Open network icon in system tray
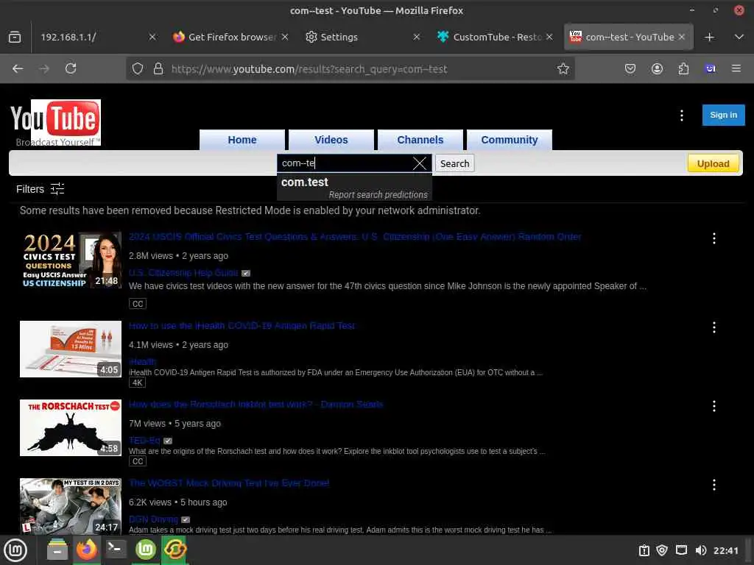Screen dimensions: 754x565 pyautogui.click(x=681, y=550)
